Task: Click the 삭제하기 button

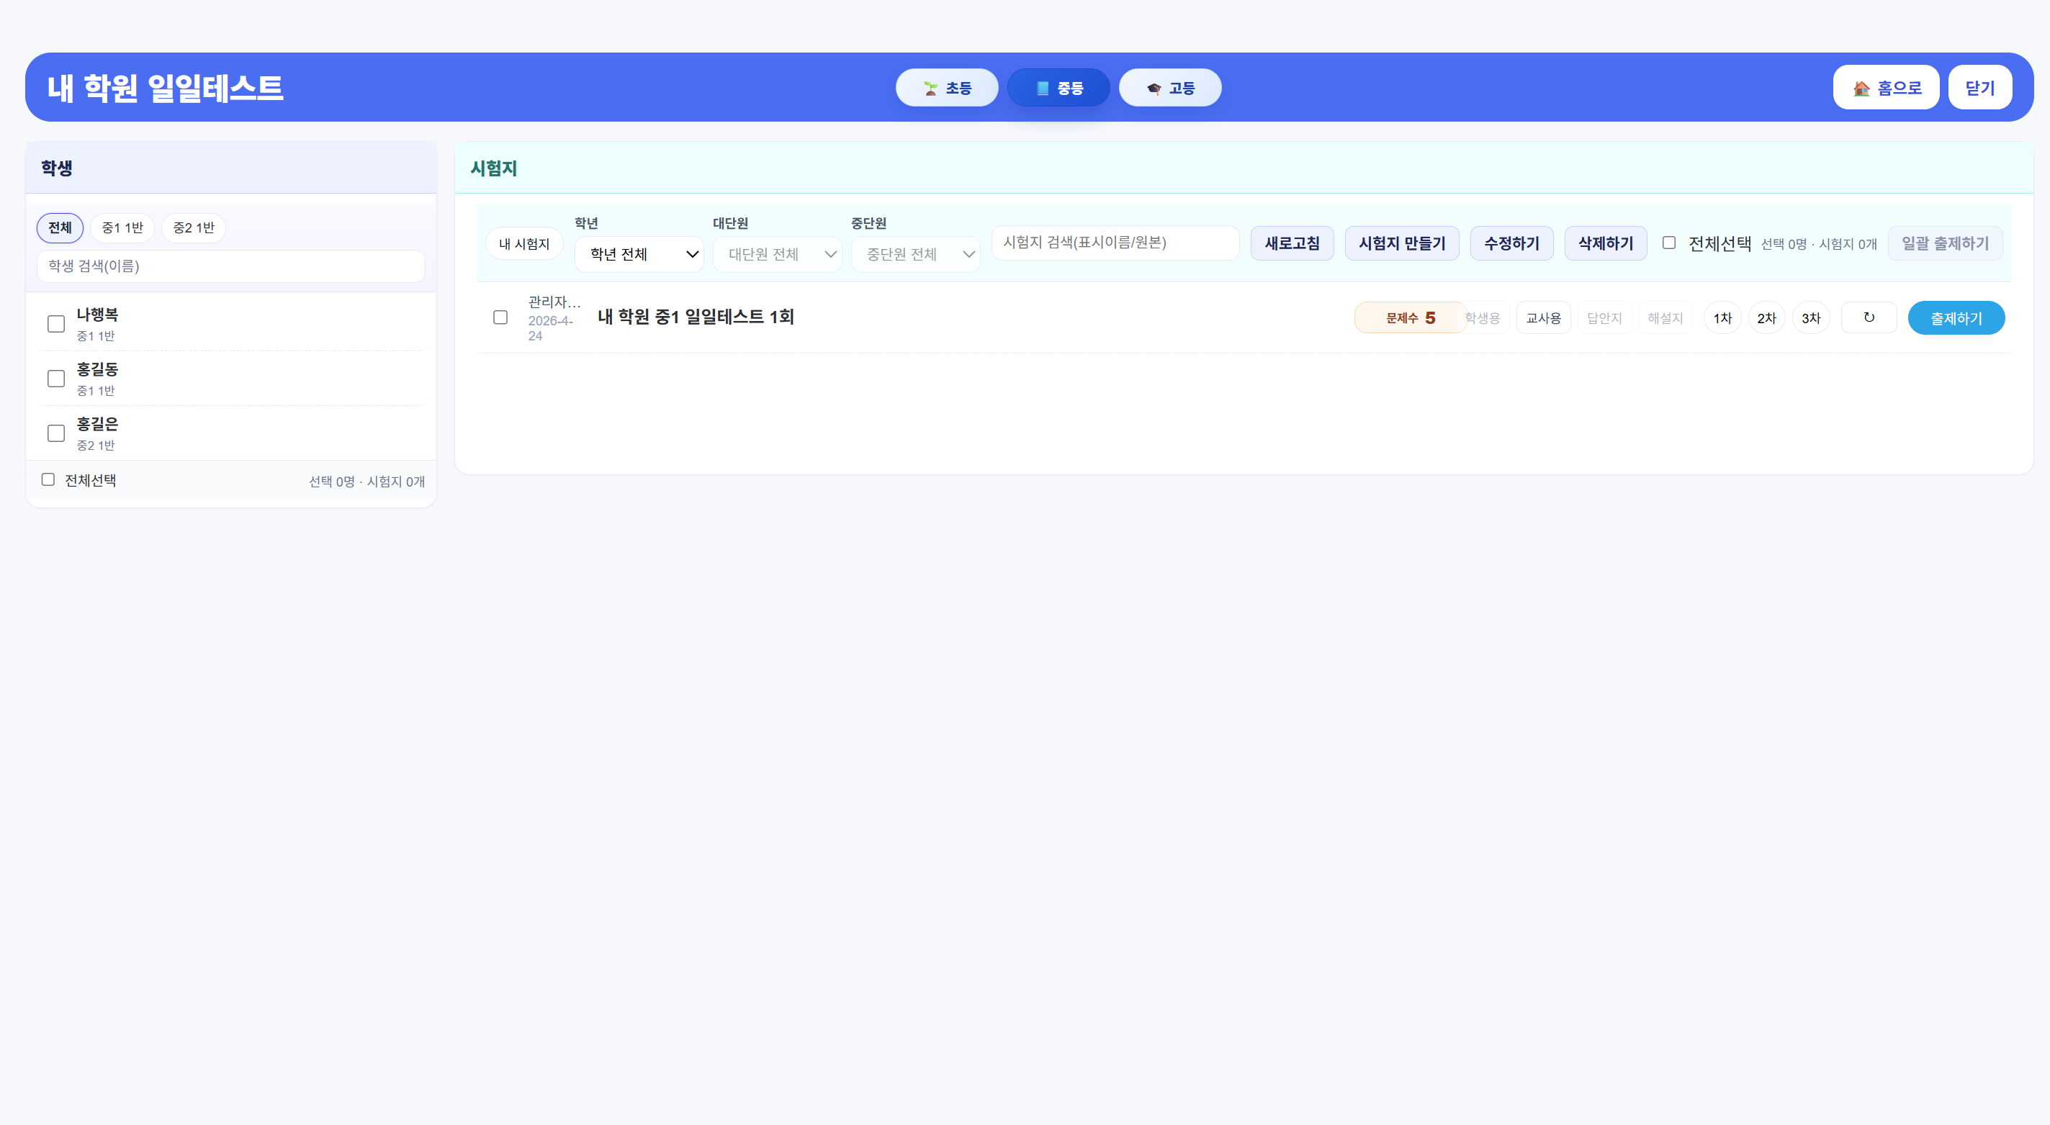Action: click(x=1606, y=243)
